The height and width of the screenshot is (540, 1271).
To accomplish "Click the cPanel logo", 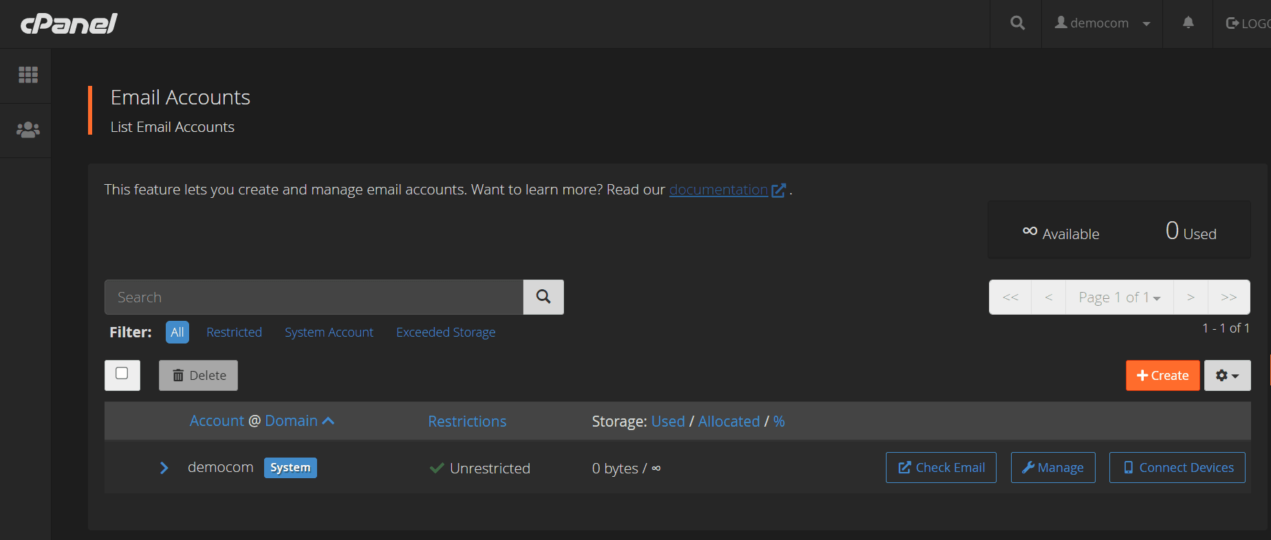I will [69, 24].
